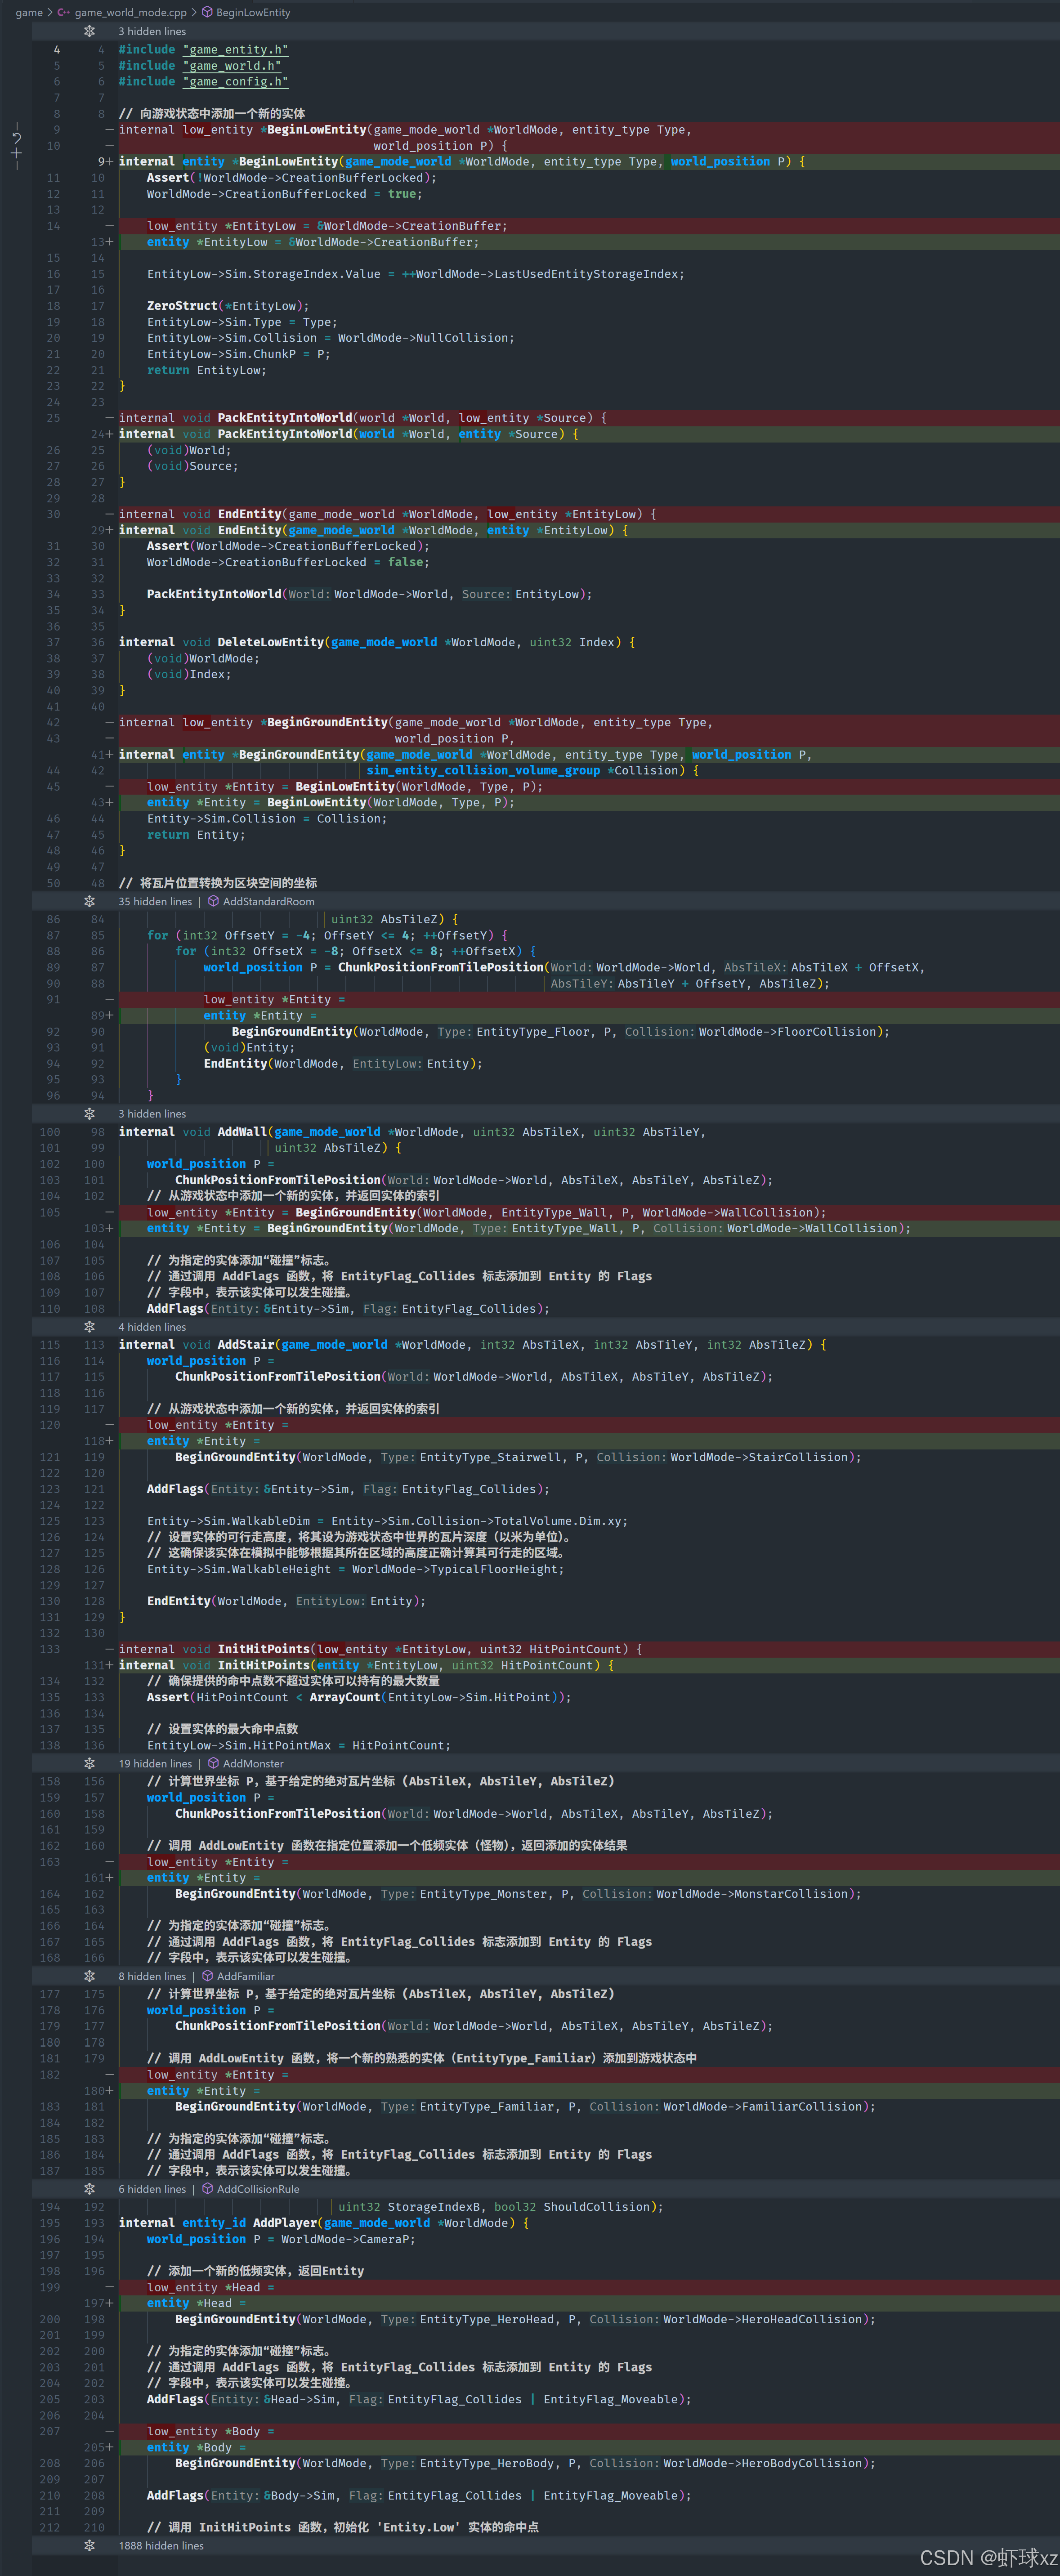Expand the 4 hidden lines region

pos(89,1327)
